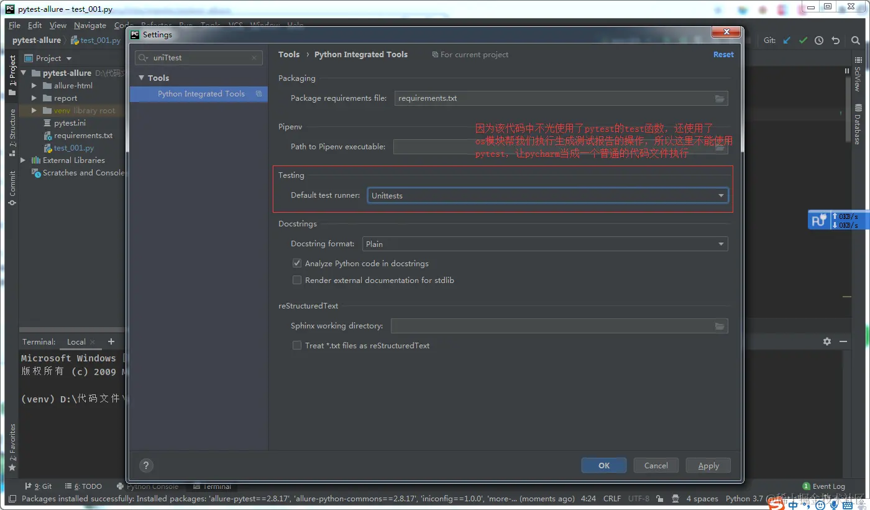Open the SciView side panel
Screen dimensions: 870x510
tap(858, 73)
